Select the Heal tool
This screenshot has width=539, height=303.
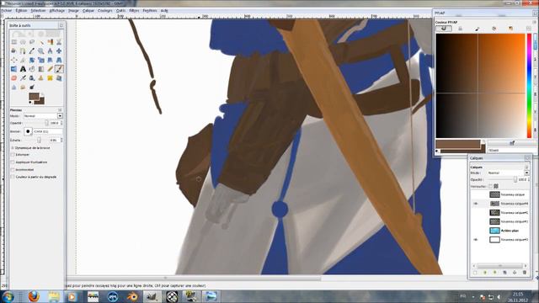(x=50, y=78)
